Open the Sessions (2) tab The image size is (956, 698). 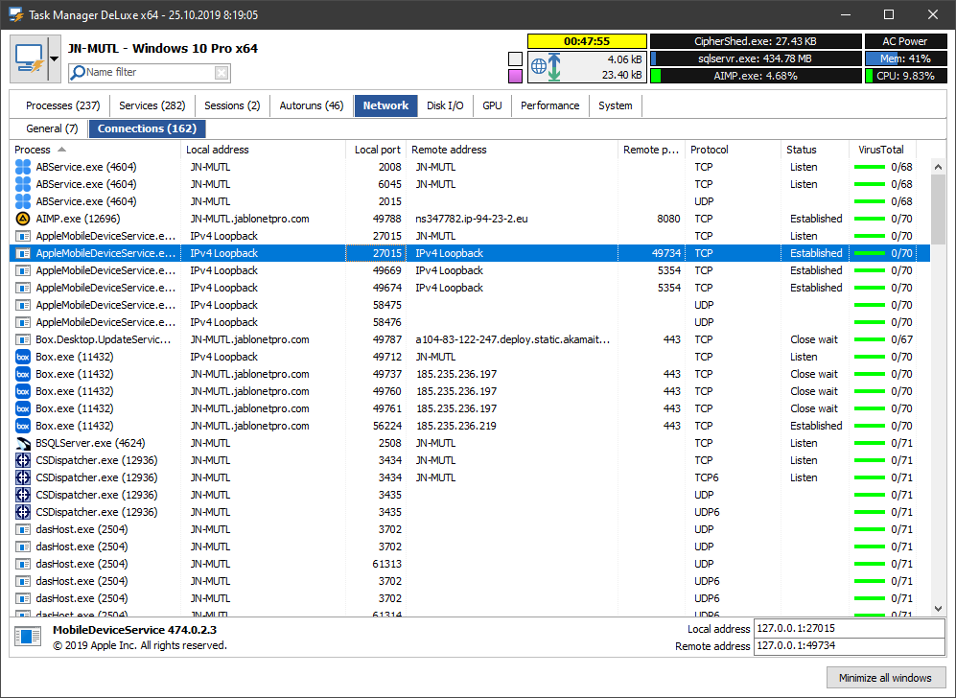[x=232, y=105]
